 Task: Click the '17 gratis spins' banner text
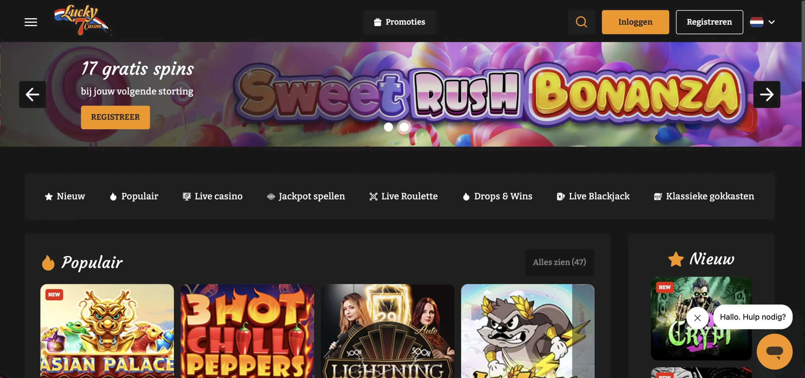[x=137, y=69]
